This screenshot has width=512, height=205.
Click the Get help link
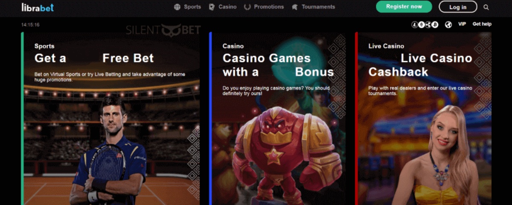coord(482,24)
